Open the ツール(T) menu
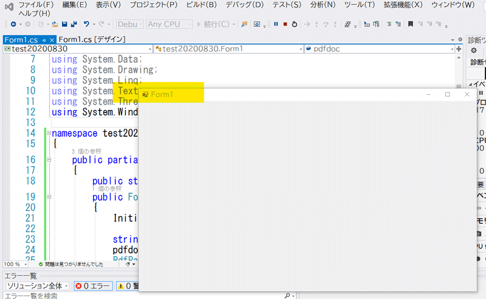 (360, 5)
